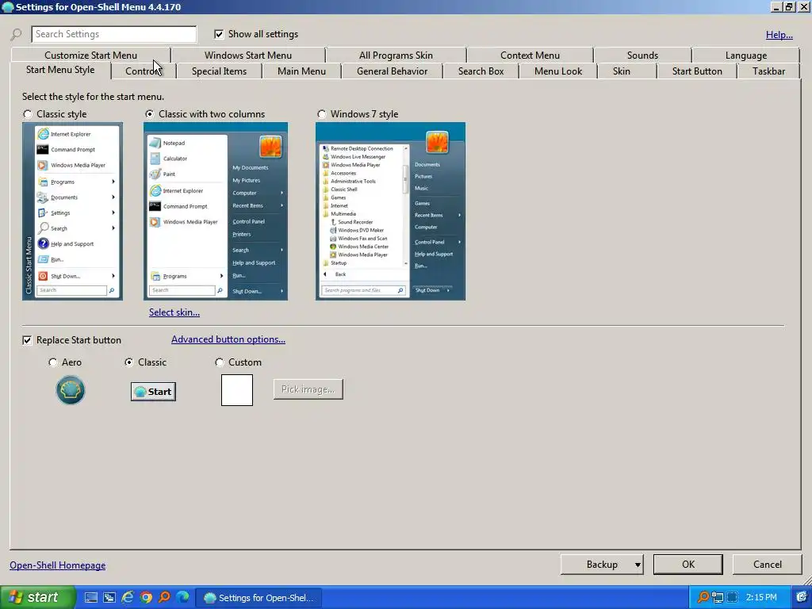Click the OK button
812x609 pixels.
688,565
